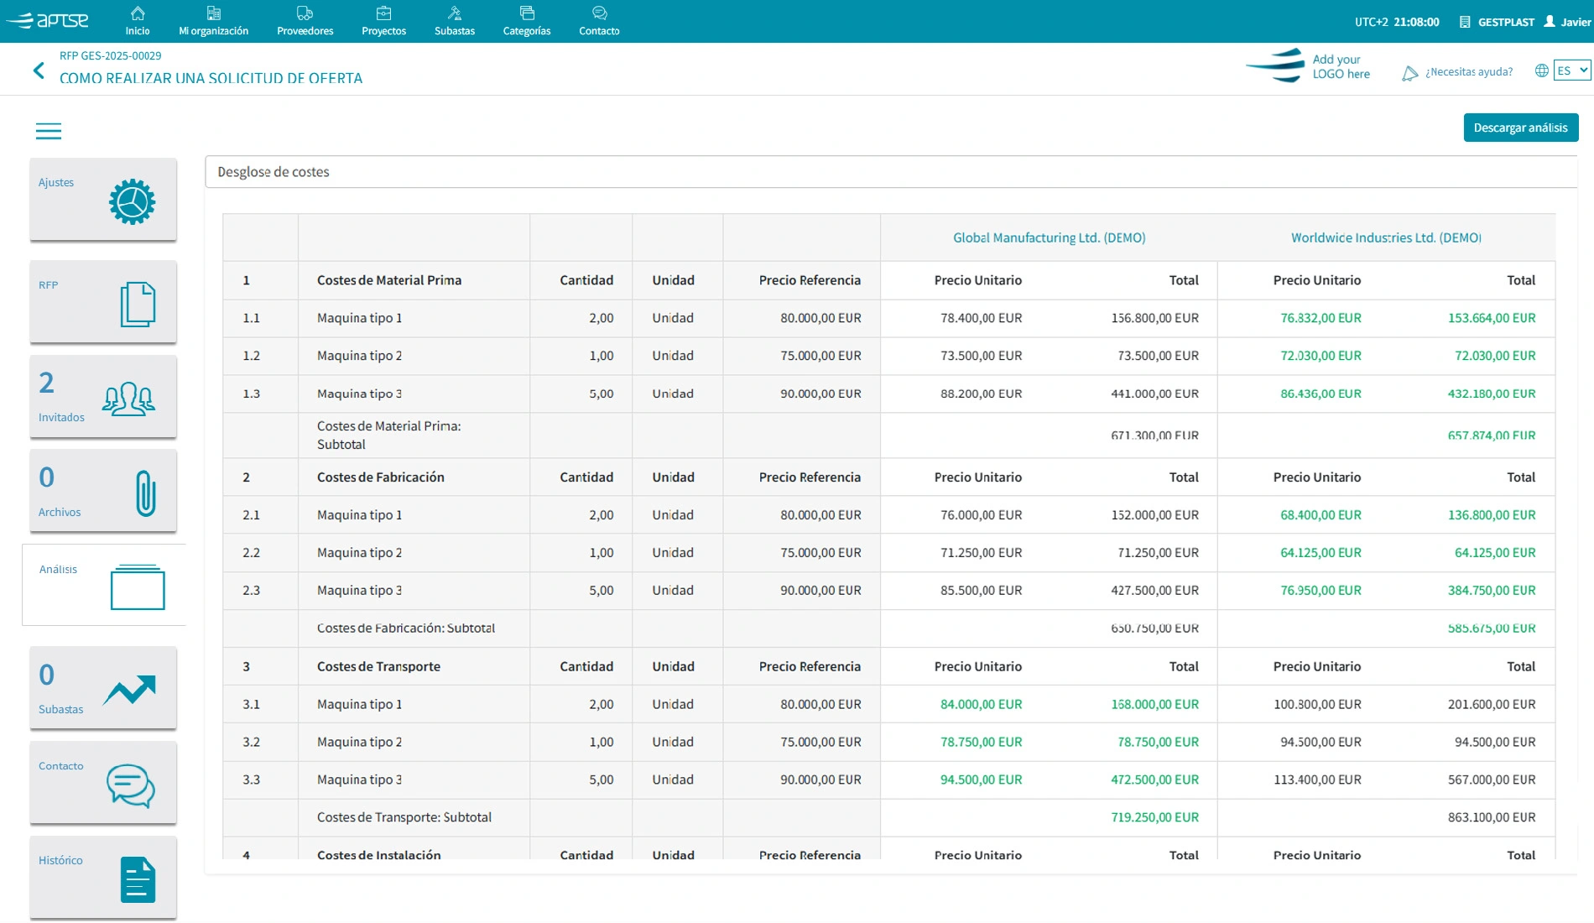Screen dimensions: 1594x923
Task: Click the Descargar análisis button
Action: click(1520, 128)
